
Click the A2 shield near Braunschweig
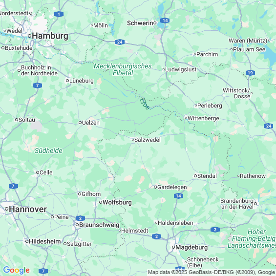tap(80, 218)
